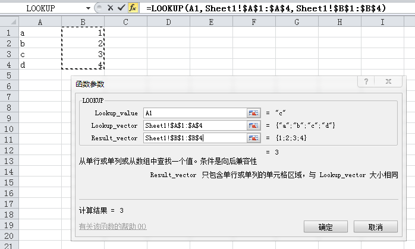The width and height of the screenshot is (415, 249).
Task: Click cell A4 containing d
Action: coord(40,65)
